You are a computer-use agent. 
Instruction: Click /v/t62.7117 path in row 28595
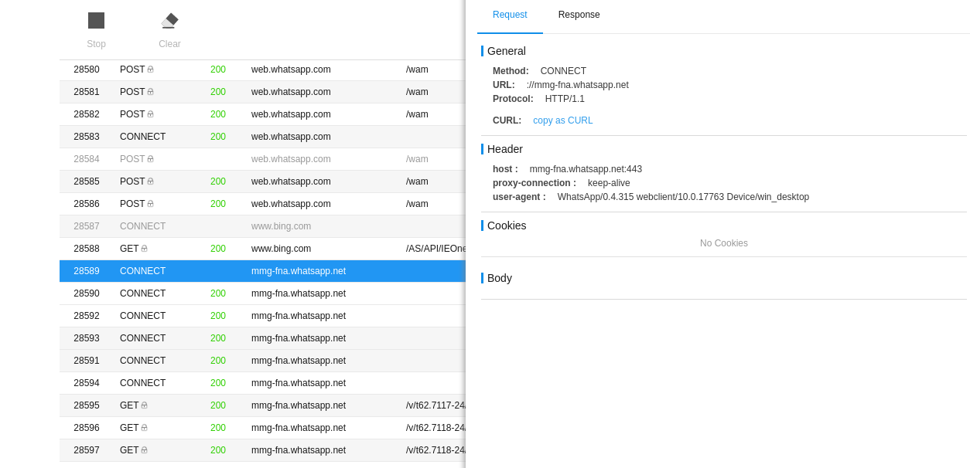(435, 405)
